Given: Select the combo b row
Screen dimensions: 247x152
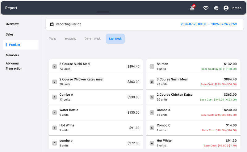Looking at the screenshot, I should pyautogui.click(x=96, y=142).
